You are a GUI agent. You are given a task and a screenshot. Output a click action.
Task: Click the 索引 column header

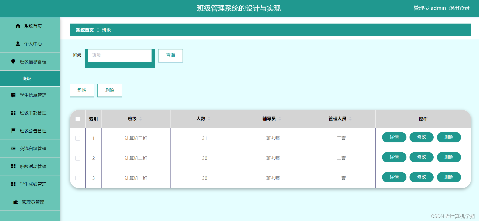click(x=93, y=119)
